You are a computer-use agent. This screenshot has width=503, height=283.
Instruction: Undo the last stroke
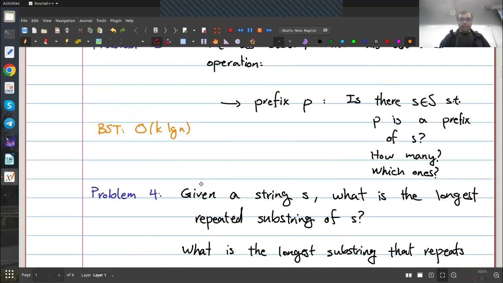point(113,30)
